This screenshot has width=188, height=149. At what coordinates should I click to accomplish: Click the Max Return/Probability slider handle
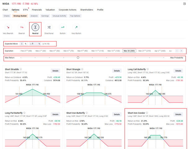[x=78, y=58]
